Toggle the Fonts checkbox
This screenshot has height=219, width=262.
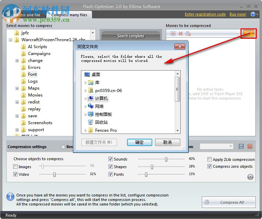pyautogui.click(x=110, y=174)
